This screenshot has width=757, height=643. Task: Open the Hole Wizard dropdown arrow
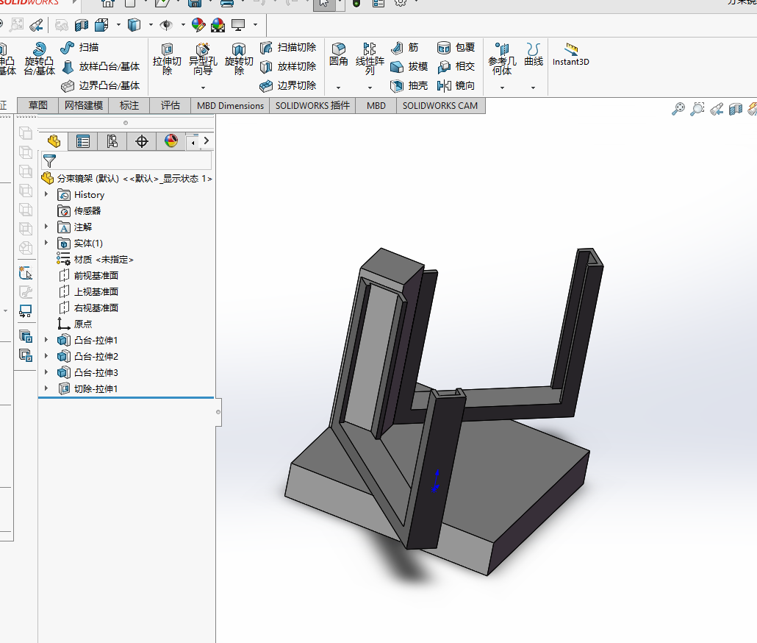pos(203,88)
